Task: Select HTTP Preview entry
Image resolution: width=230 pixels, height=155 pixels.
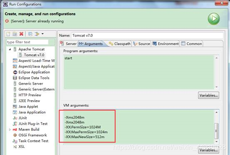Action: point(30,95)
